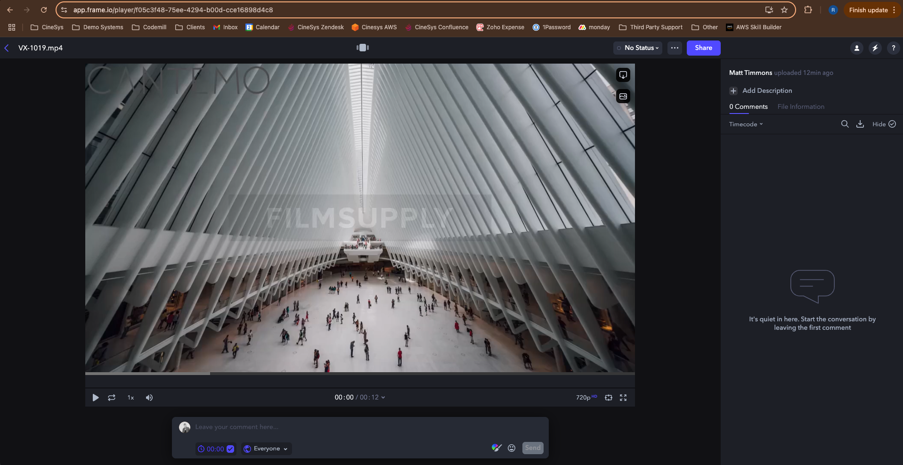Click the commenter avatar in comment box

(x=185, y=427)
